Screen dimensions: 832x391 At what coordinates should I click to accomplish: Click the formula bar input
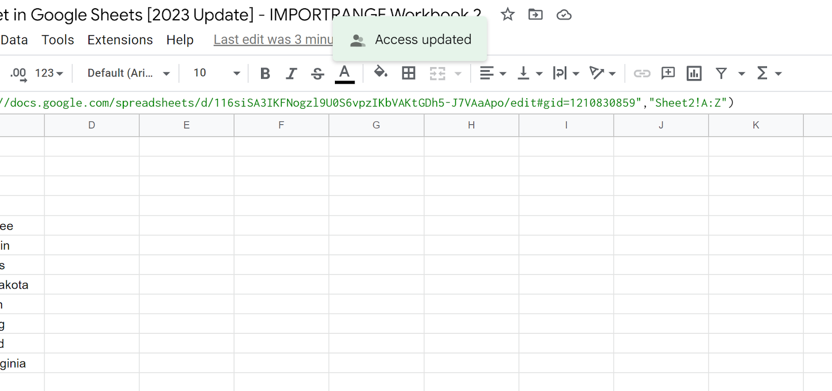(x=416, y=102)
